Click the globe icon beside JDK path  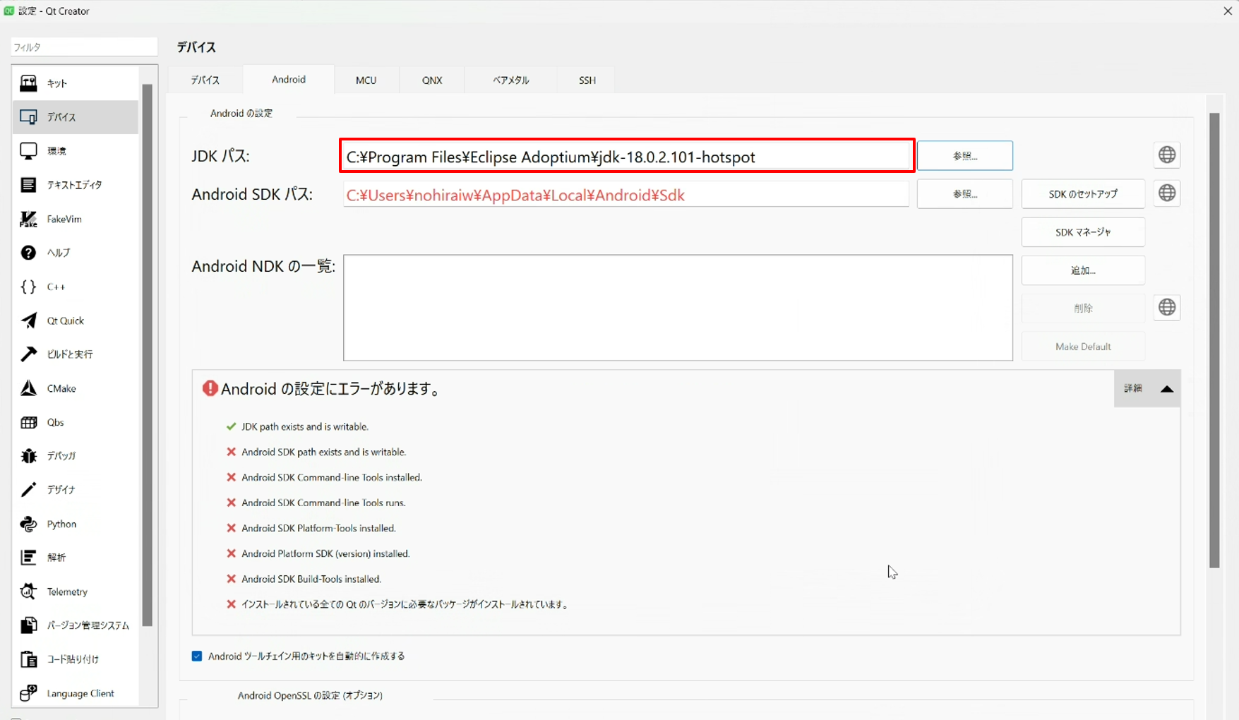[x=1167, y=155]
